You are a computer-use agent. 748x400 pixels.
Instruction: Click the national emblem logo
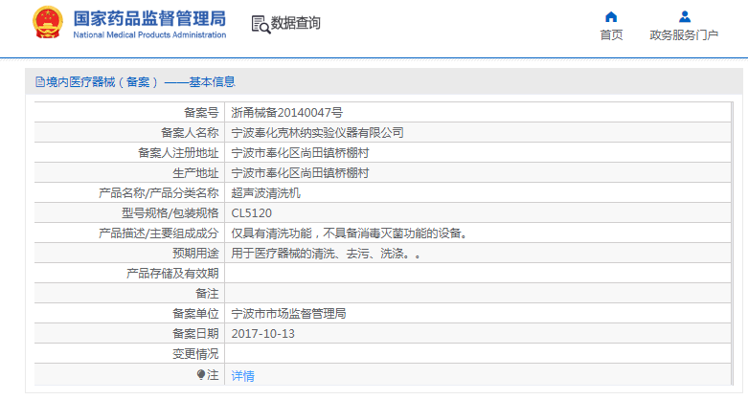point(48,23)
